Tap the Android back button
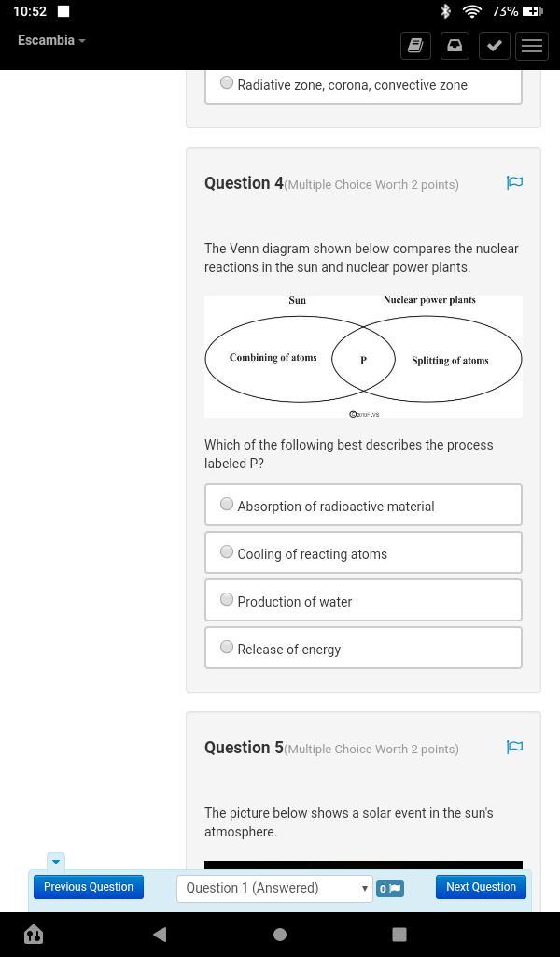 (x=160, y=934)
